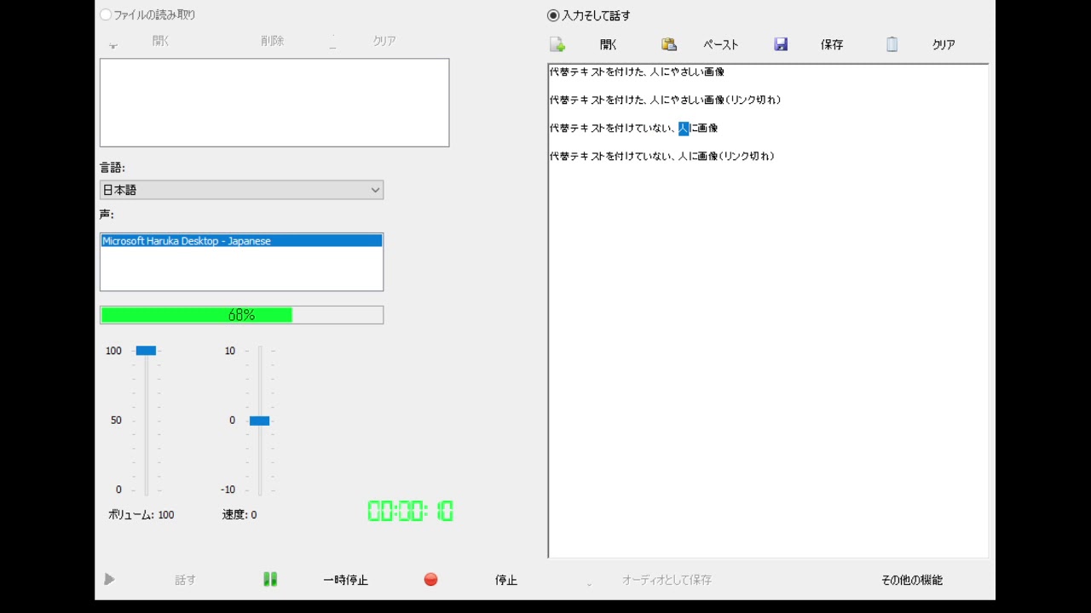Screen dimensions: 1091x613
Task: Click オーディオとして保存 button
Action: tap(667, 580)
